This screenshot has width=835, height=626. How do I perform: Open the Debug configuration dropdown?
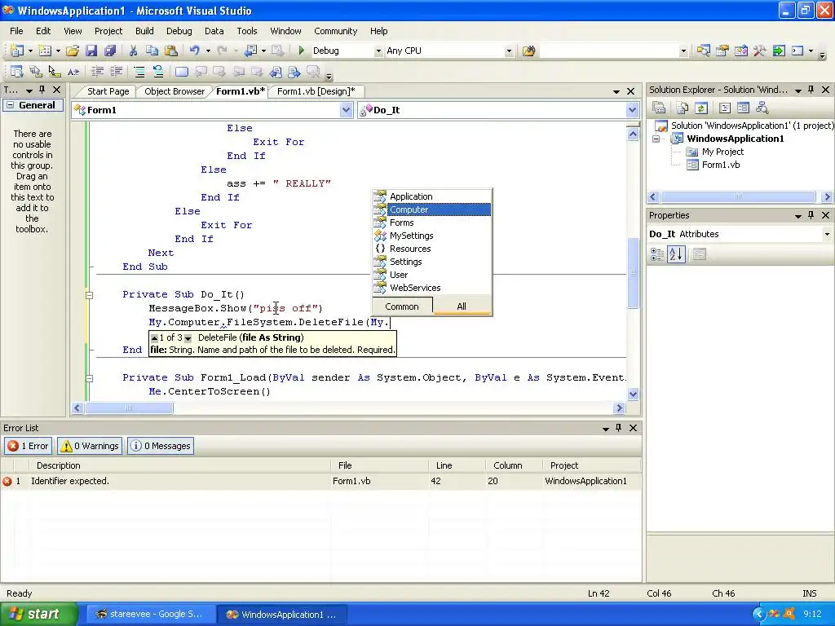378,51
